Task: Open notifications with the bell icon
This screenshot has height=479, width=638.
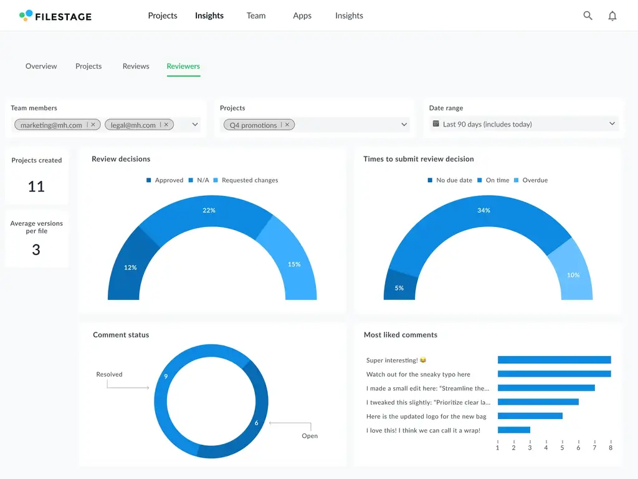Action: click(612, 16)
